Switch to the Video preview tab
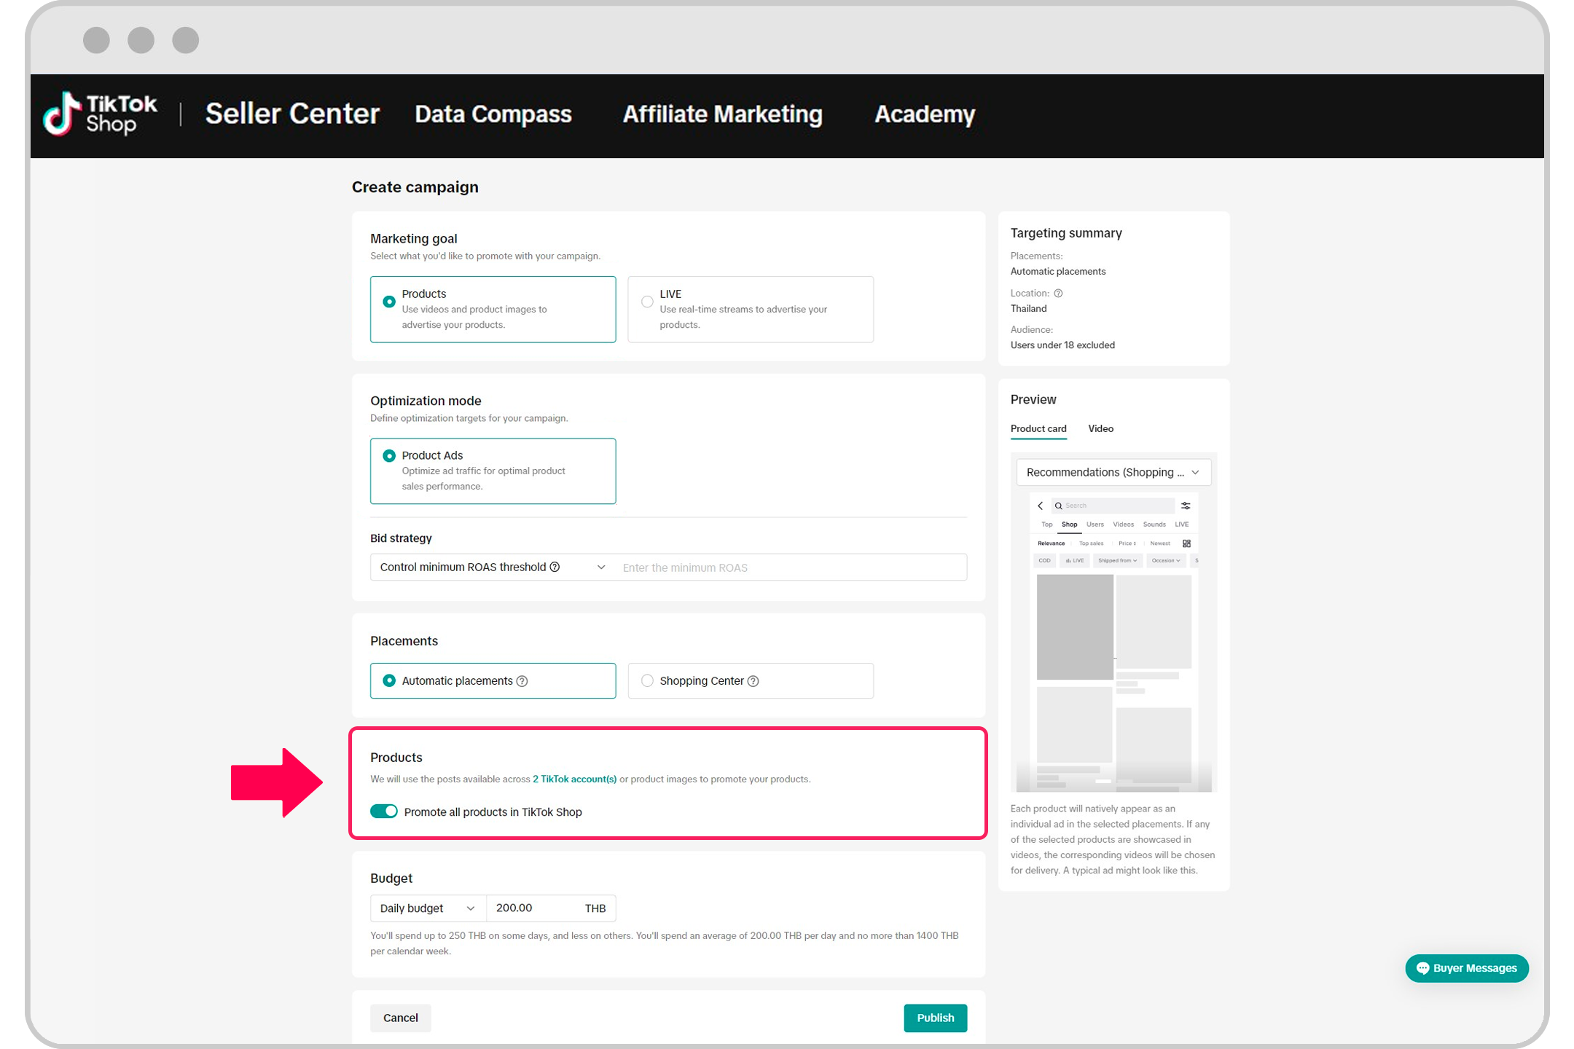 (x=1100, y=428)
